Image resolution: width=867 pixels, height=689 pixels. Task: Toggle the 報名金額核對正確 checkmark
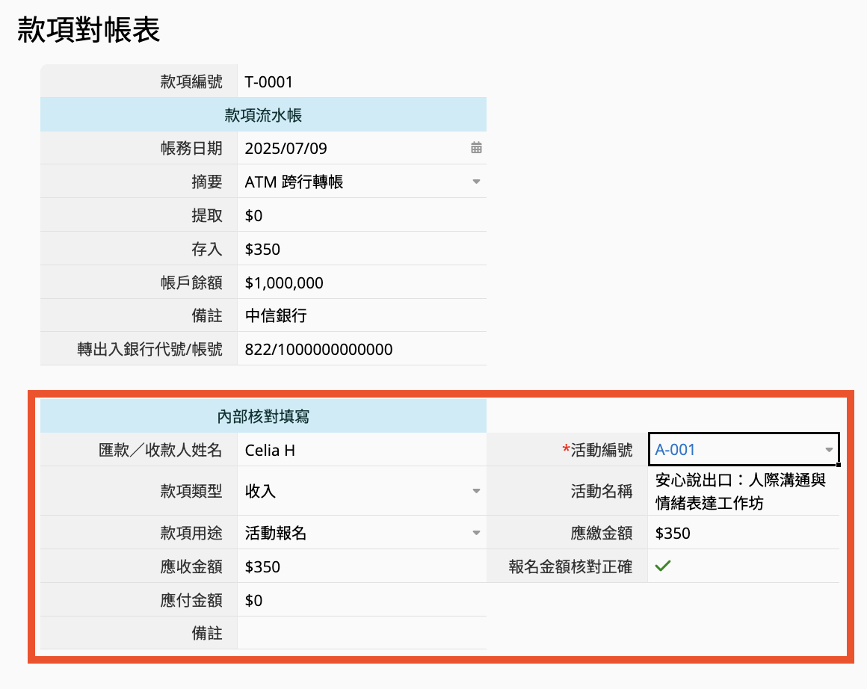(x=662, y=566)
